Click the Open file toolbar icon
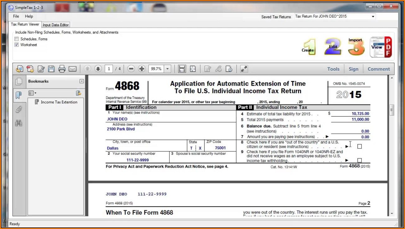Viewport: 405px width, 229px height. tap(20, 69)
